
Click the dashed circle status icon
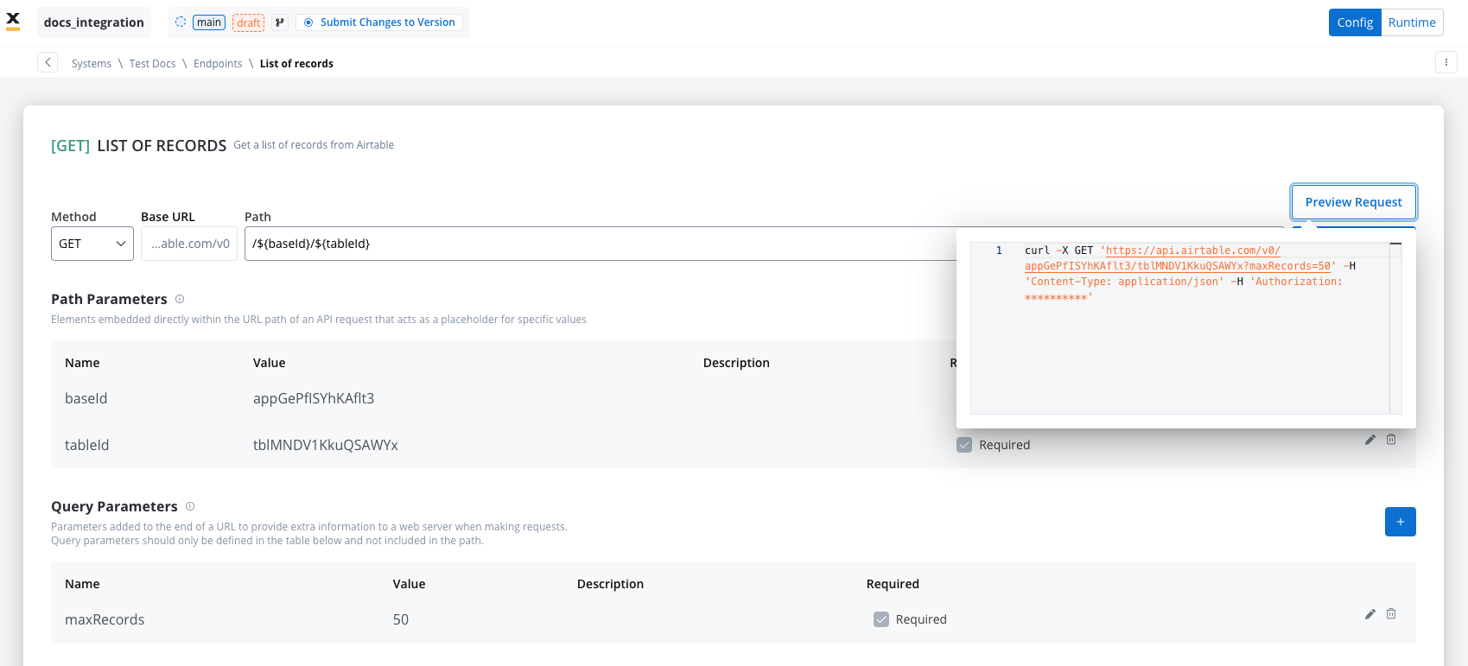pyautogui.click(x=181, y=22)
